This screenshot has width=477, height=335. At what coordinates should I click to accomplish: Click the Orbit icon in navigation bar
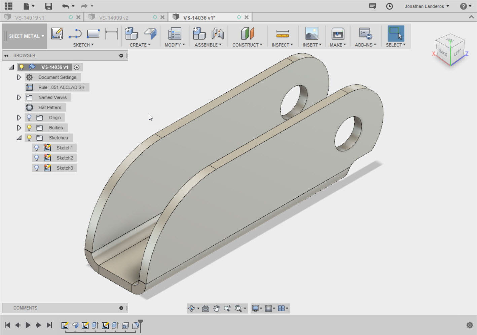pos(192,308)
